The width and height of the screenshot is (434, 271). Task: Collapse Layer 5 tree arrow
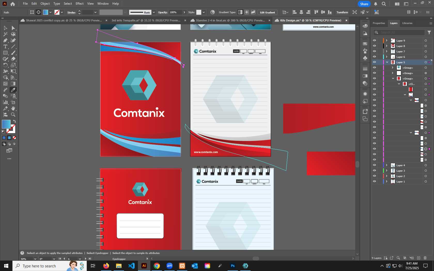coord(387,62)
